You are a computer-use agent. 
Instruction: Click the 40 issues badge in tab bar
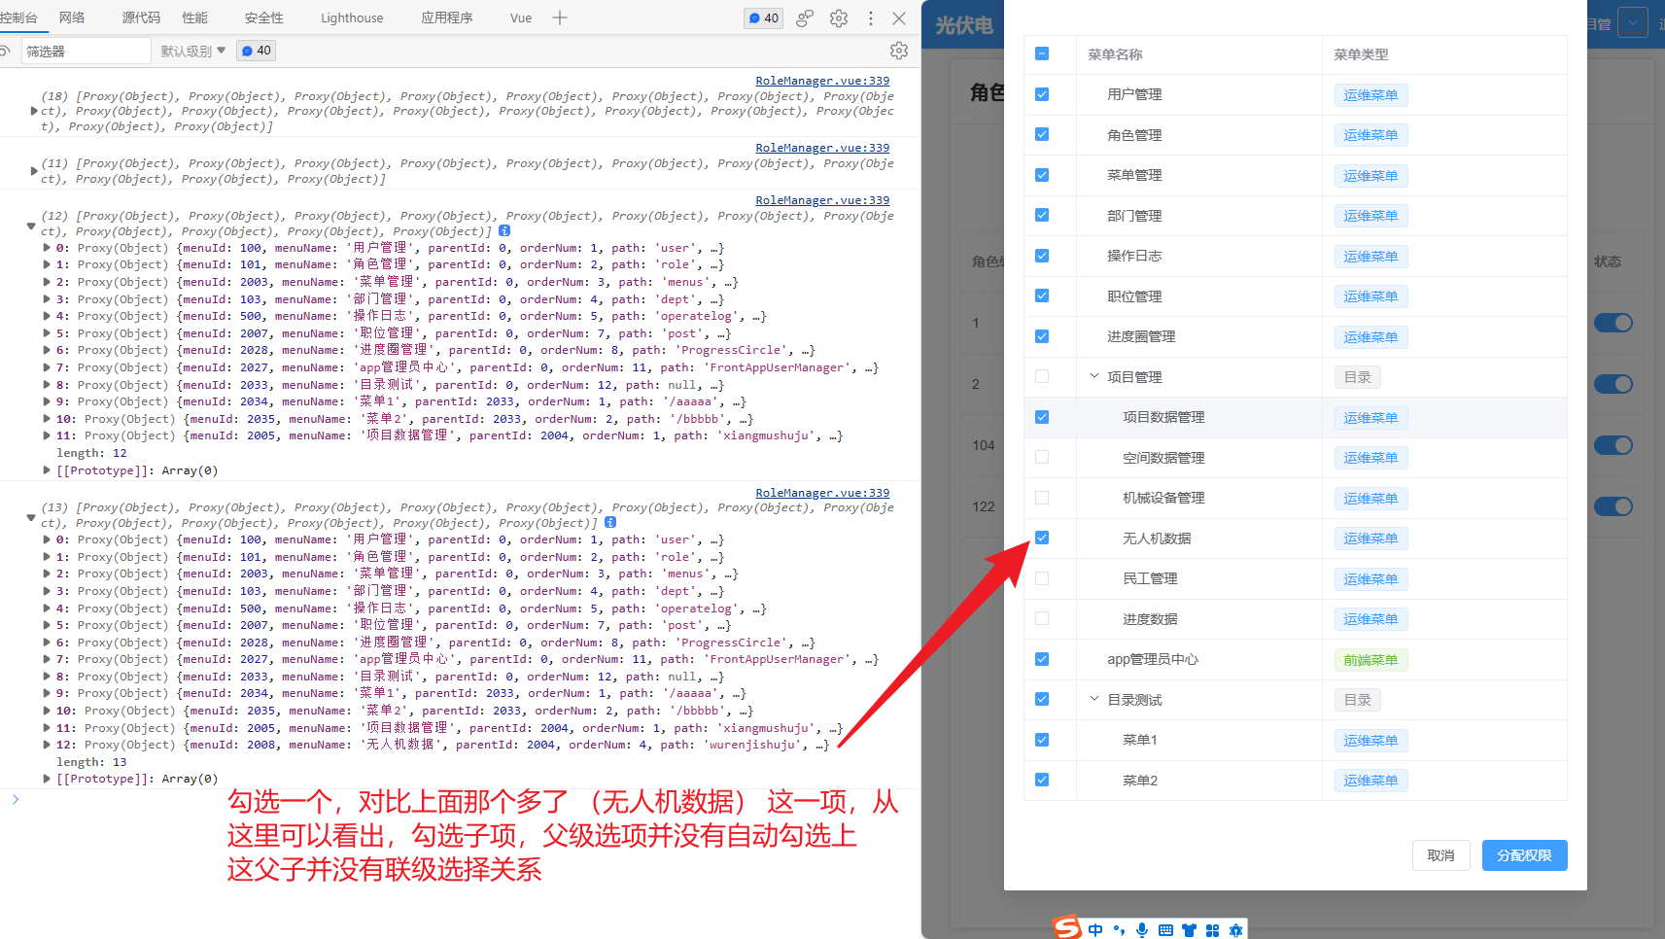tap(764, 17)
